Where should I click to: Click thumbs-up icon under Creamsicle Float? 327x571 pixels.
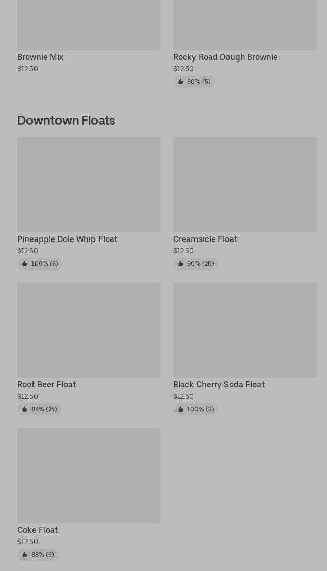[180, 264]
